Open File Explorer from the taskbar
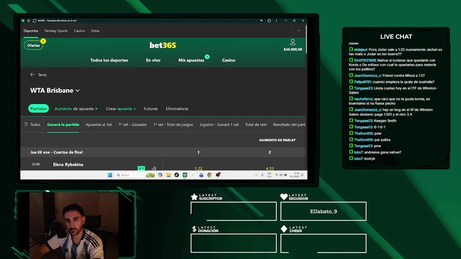The height and width of the screenshot is (259, 461). 168,175
